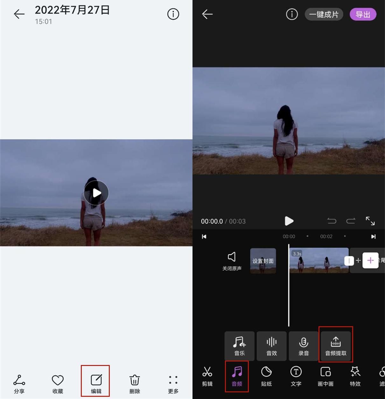Open the 特效 effects tab
The height and width of the screenshot is (399, 385).
(x=355, y=376)
